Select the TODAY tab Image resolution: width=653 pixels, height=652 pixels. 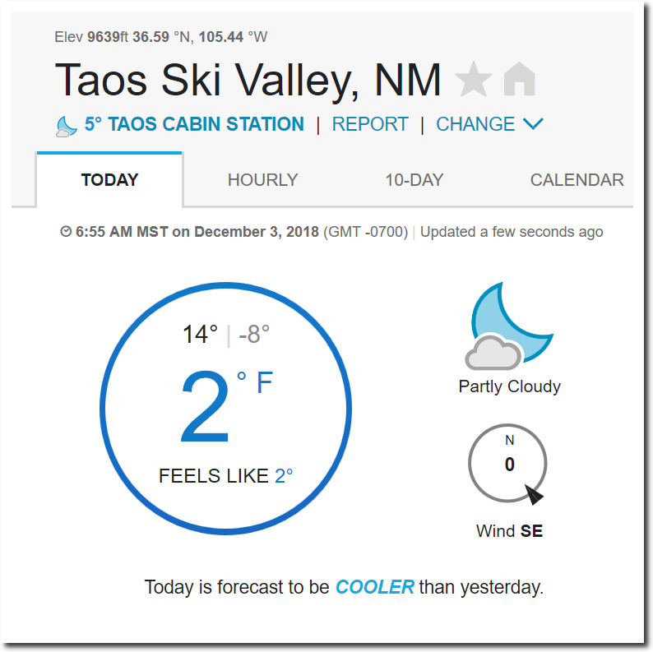tap(109, 180)
